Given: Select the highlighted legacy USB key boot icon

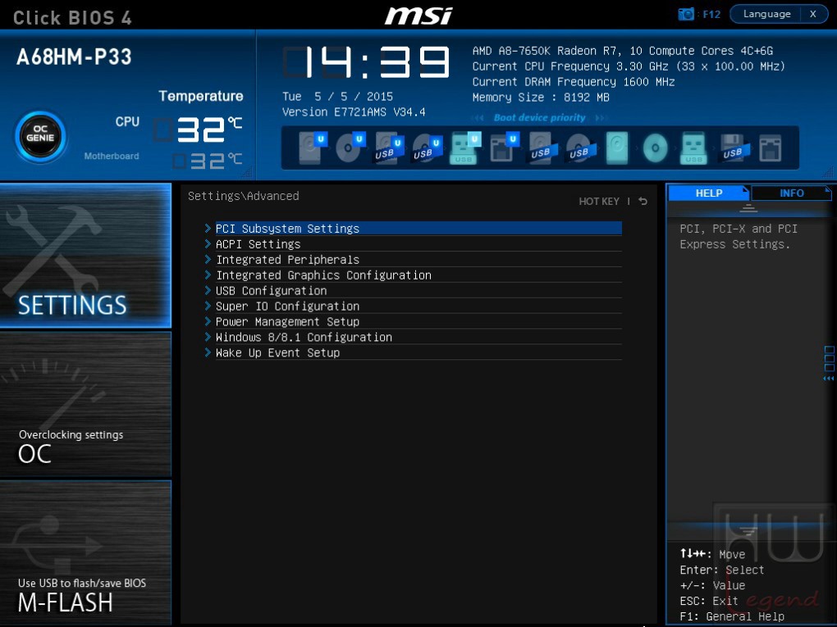Looking at the screenshot, I should [x=693, y=148].
